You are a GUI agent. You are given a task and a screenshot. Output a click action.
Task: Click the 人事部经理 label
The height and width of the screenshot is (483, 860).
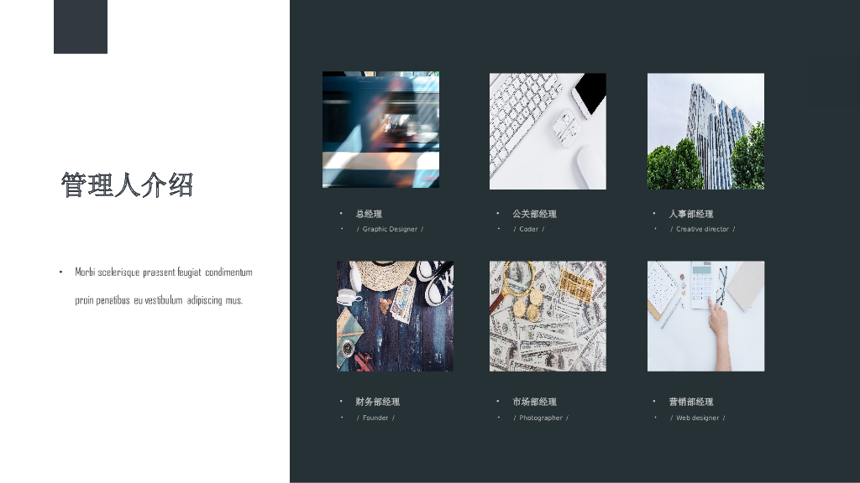tap(691, 214)
